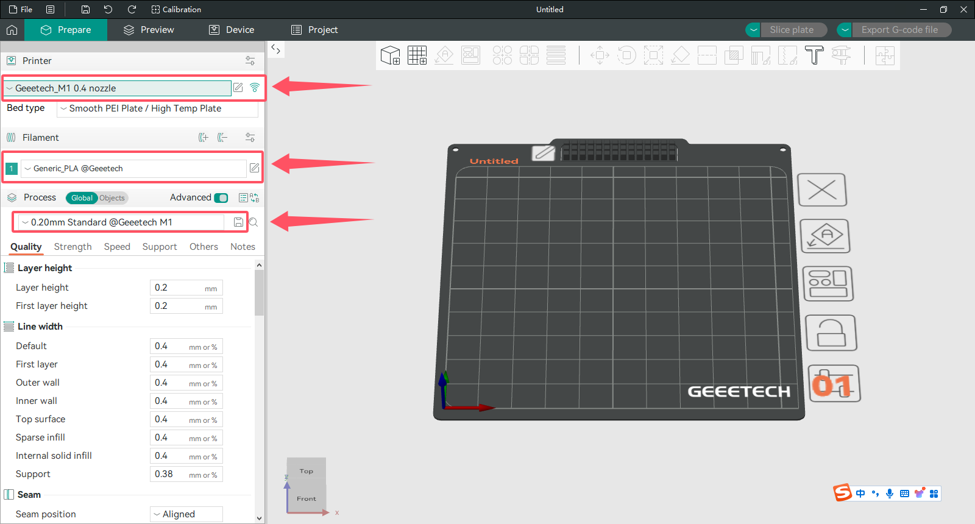Switch to the Preview tab
975x524 pixels.
point(149,30)
